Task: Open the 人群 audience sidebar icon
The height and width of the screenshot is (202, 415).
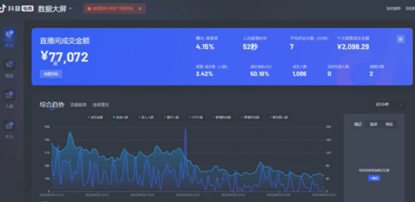Action: [10, 95]
